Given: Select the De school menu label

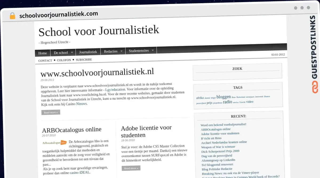Looking at the screenshot, I should 61,53.
